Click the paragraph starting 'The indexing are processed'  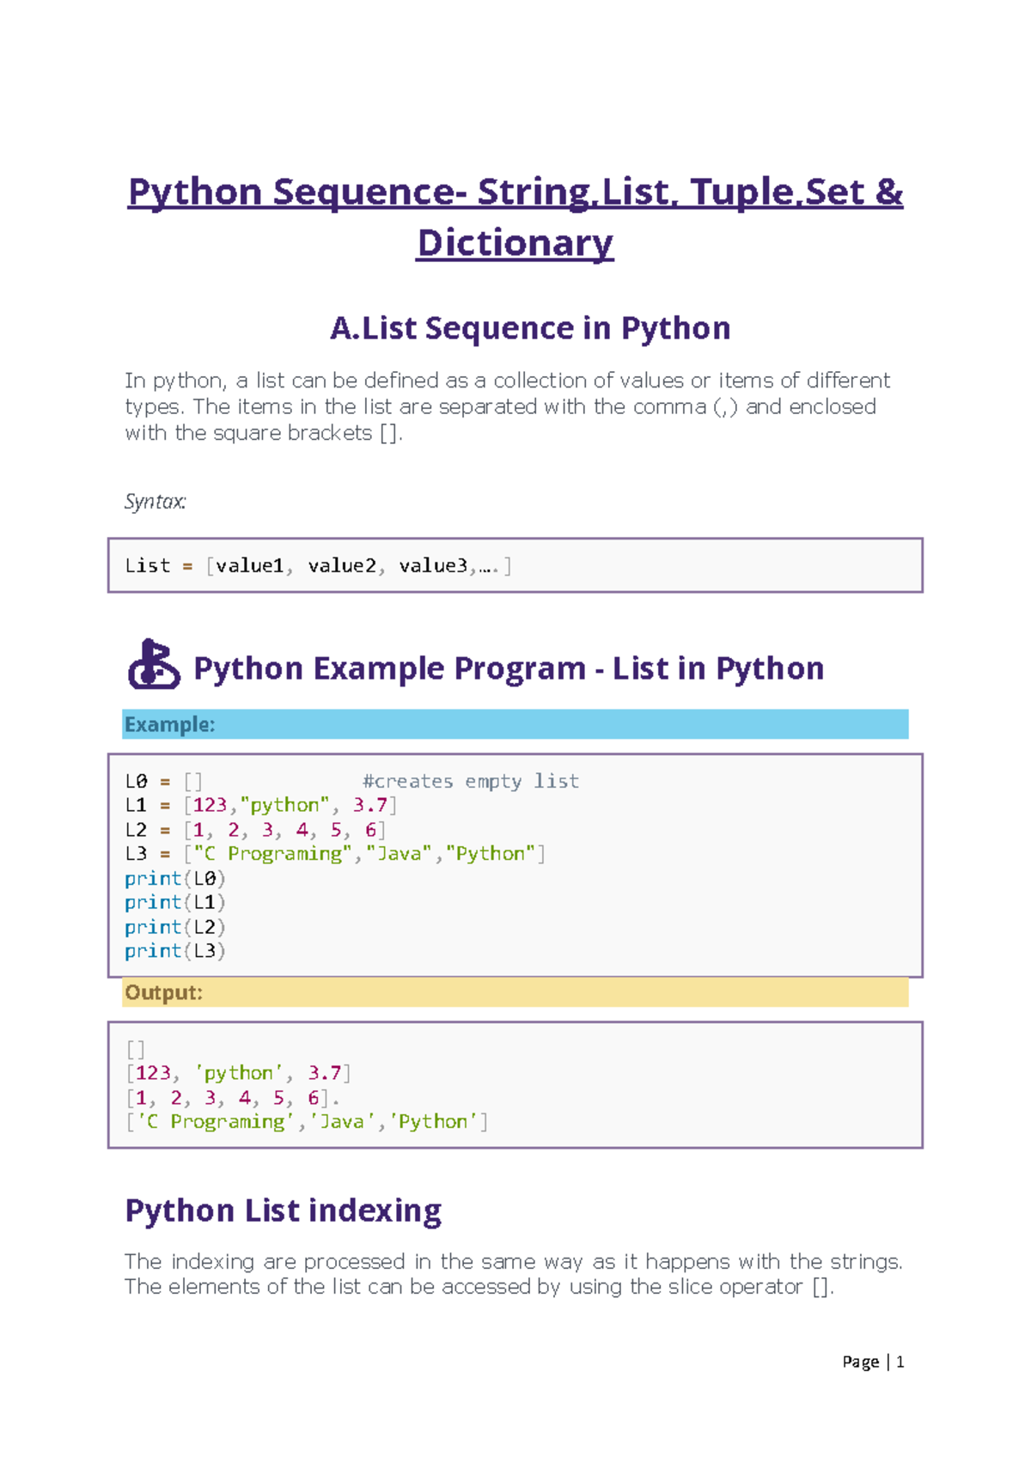513,1274
